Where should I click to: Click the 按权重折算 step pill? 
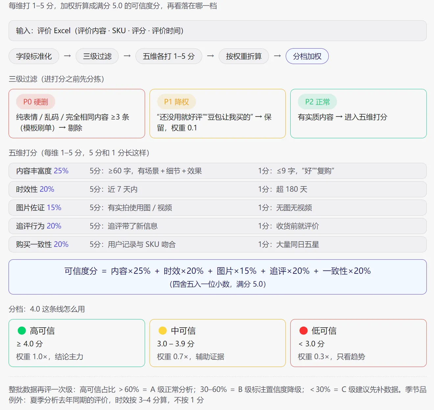244,56
